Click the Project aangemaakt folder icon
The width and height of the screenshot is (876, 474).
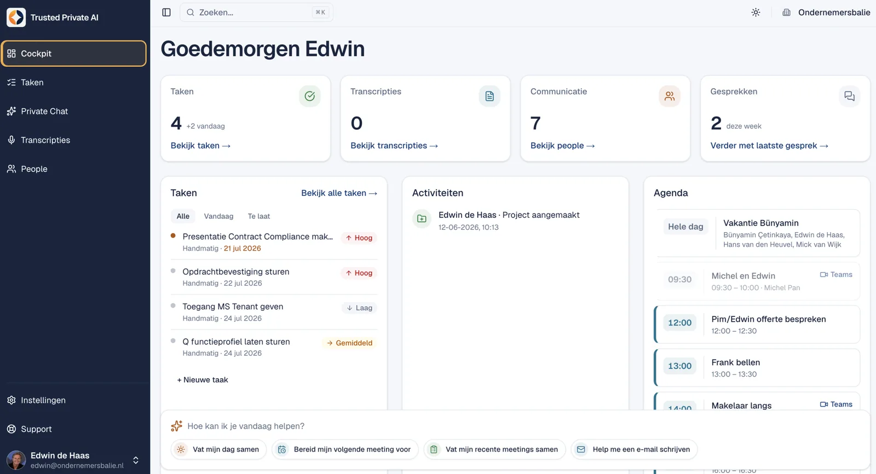pos(422,219)
